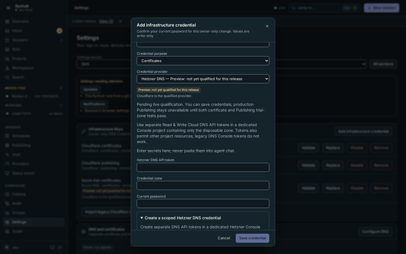Open Projects in the sidebar
406x254 pixels.
point(34,59)
